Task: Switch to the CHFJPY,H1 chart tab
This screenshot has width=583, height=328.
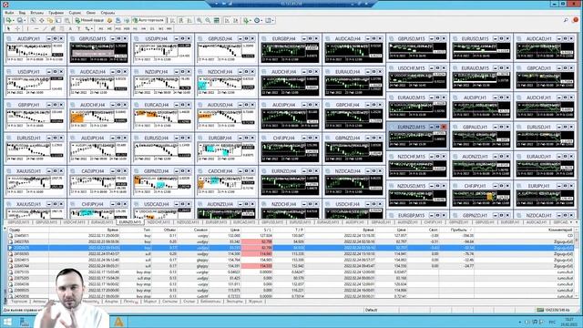Action: pyautogui.click(x=434, y=222)
